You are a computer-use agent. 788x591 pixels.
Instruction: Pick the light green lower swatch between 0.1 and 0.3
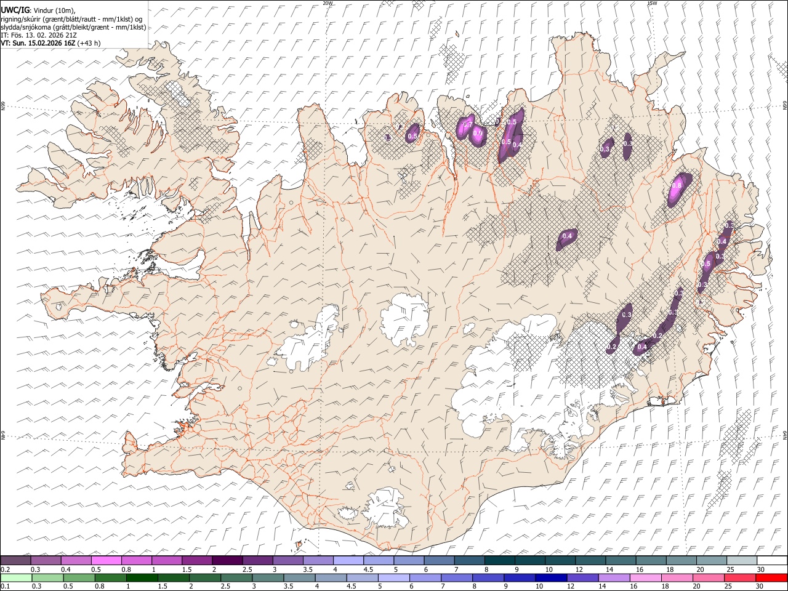[16, 578]
